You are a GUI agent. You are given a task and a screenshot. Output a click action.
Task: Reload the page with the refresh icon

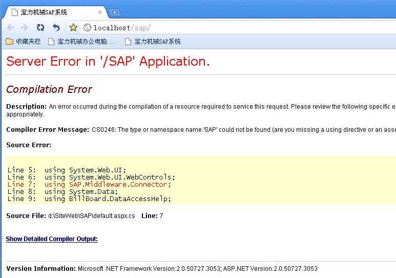[x=40, y=27]
